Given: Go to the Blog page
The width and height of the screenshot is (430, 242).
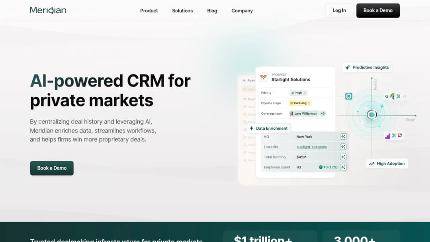Looking at the screenshot, I should tap(212, 11).
